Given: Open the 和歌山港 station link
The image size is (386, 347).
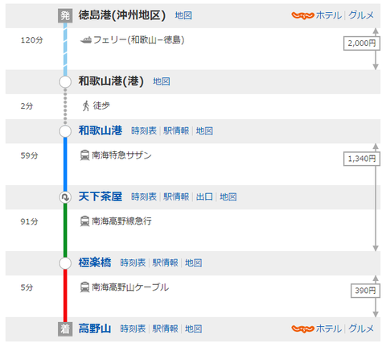Looking at the screenshot, I should click(101, 130).
